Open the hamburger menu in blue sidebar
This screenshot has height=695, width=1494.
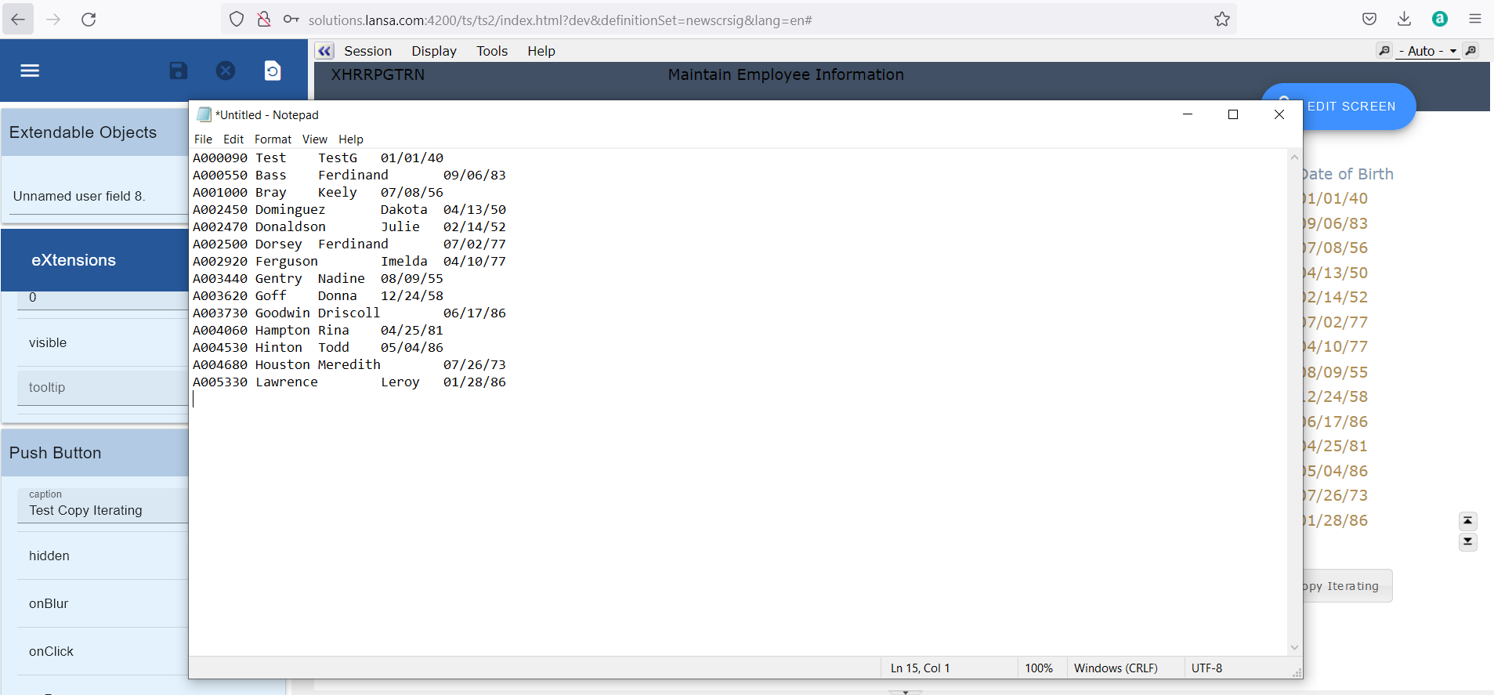point(30,71)
